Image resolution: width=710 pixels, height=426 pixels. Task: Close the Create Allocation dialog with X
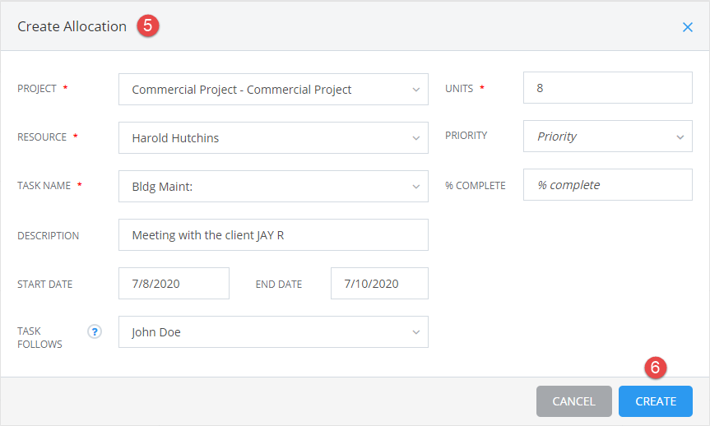687,27
